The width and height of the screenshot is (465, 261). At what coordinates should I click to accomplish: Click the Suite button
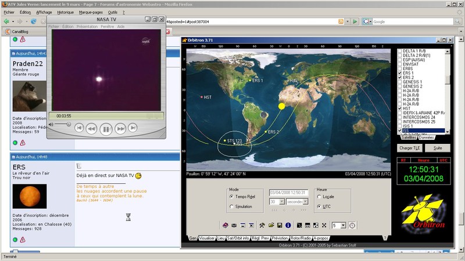coord(438,148)
